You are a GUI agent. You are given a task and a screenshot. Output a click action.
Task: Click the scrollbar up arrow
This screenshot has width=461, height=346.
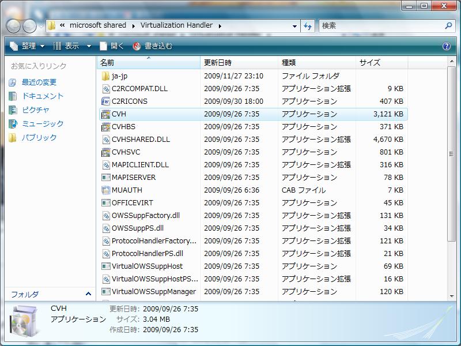point(451,61)
